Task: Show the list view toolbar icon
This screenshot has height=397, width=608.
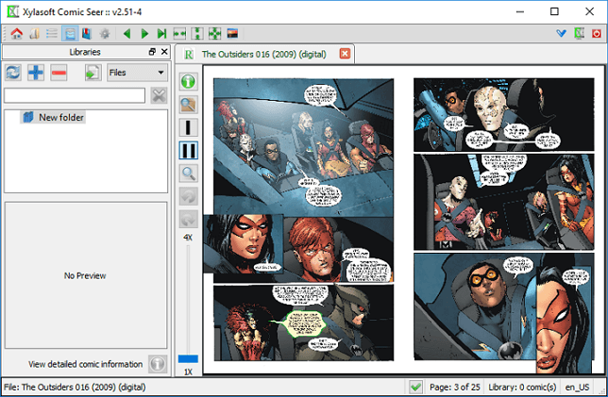Action: coord(52,34)
